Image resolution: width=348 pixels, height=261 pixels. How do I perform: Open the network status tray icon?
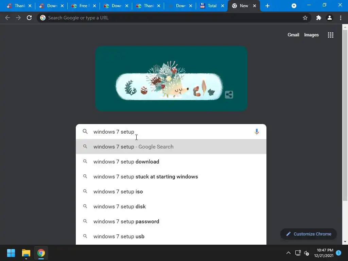point(298,253)
